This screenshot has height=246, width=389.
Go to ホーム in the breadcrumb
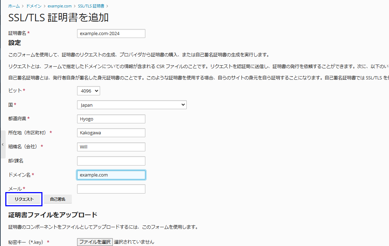[x=14, y=6]
